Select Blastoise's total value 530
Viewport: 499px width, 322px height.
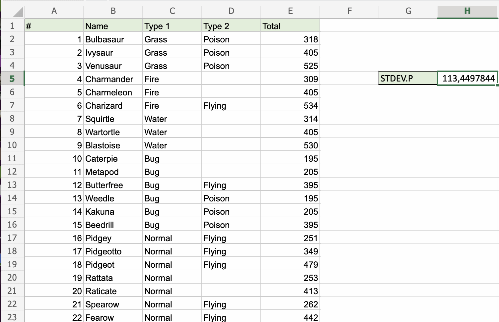pos(290,145)
